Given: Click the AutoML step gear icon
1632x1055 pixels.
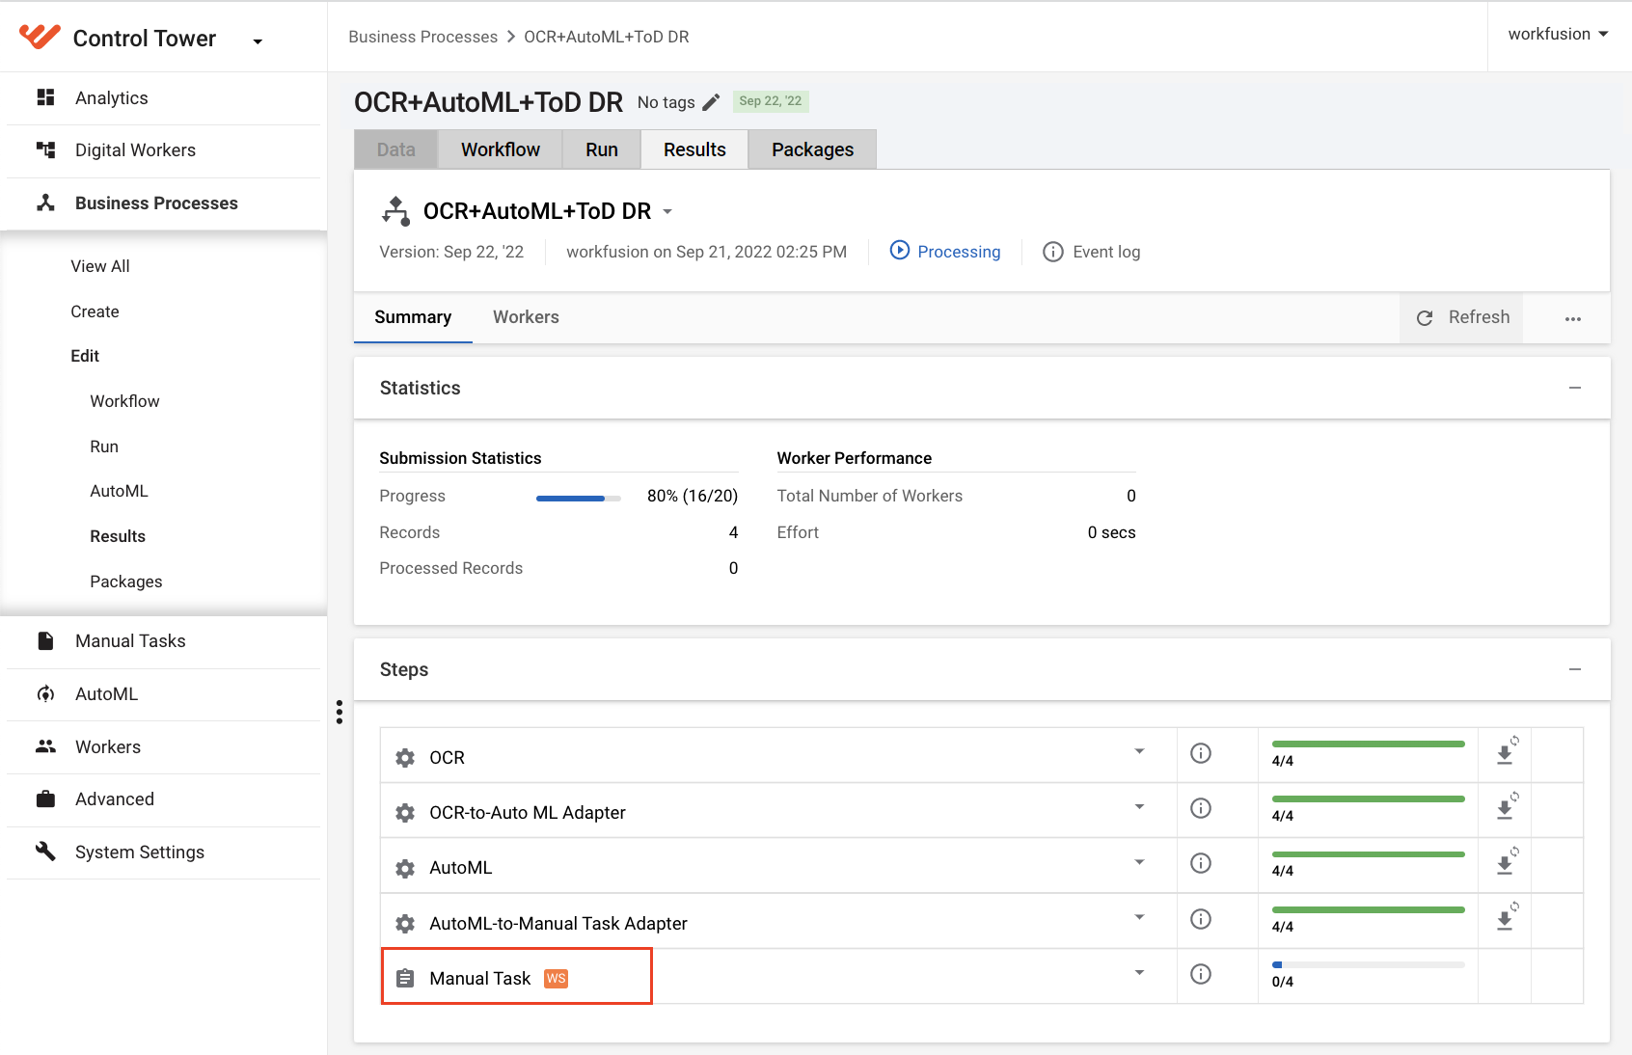Looking at the screenshot, I should point(405,868).
